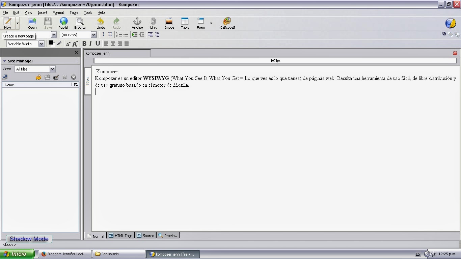The image size is (461, 259).
Task: Increase font size with large A
Action: point(75,44)
